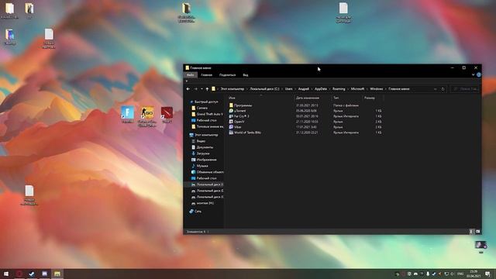This screenshot has width=496, height=279.
Task: Open Opera from the taskbar
Action: [19, 274]
